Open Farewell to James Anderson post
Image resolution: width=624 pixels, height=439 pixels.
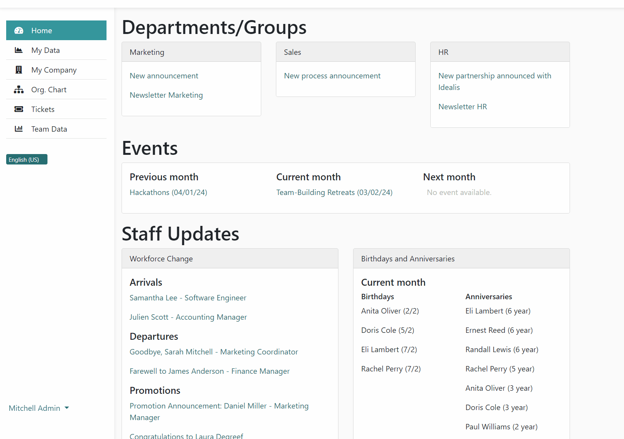tap(210, 371)
